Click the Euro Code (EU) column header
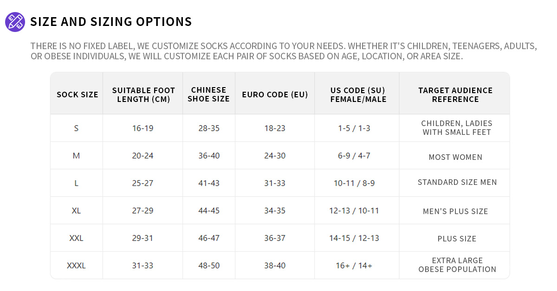 point(275,95)
